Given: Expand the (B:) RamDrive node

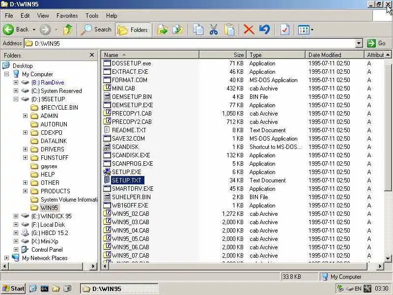Looking at the screenshot, I should click(x=16, y=82).
